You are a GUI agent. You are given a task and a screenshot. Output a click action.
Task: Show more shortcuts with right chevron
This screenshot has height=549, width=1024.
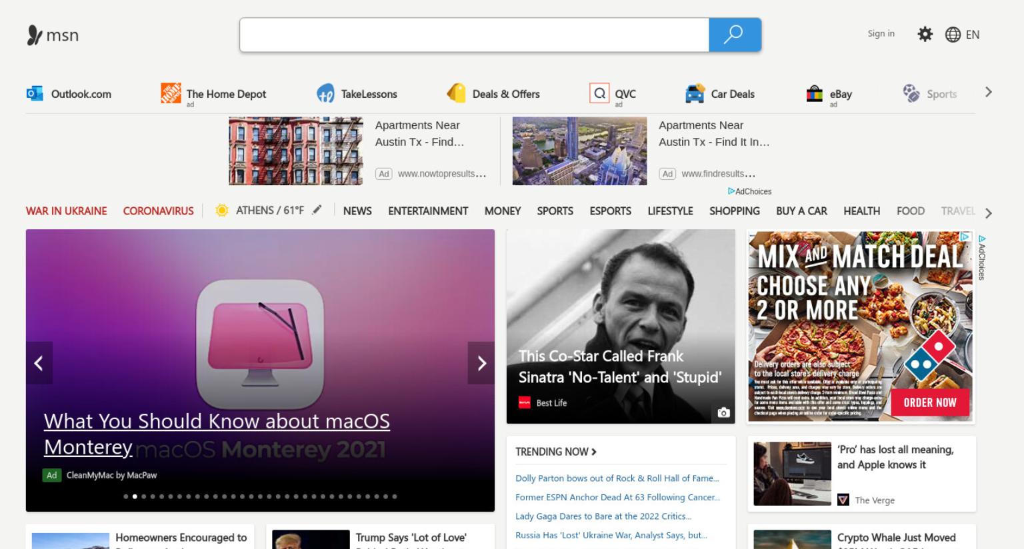988,93
